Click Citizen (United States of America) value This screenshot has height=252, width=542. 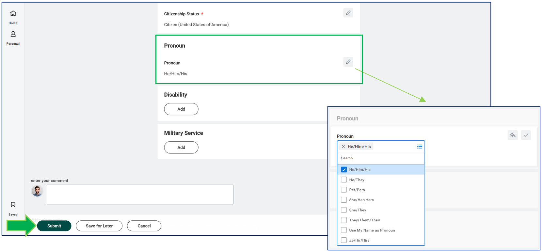point(196,25)
